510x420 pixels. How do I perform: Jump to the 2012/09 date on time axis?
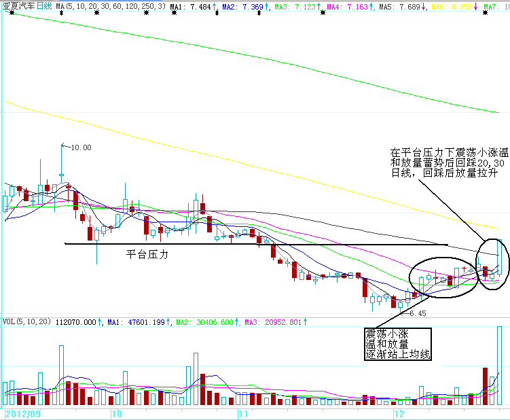point(23,413)
